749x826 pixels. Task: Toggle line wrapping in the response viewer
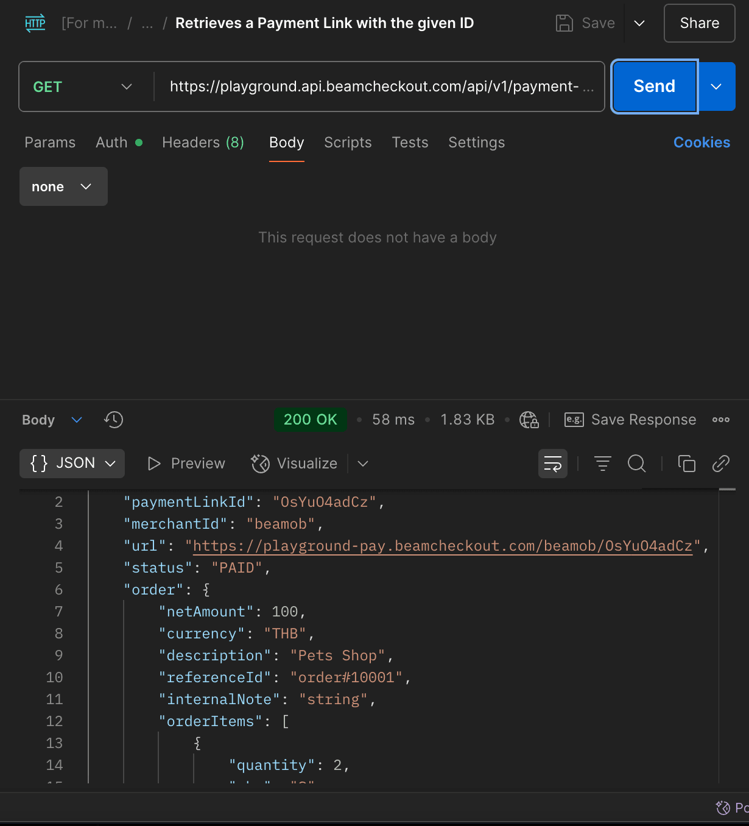(x=552, y=464)
